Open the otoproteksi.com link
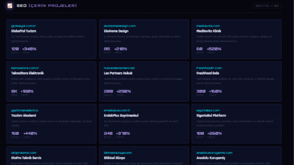Viewport: 294px width, 165px height. [24, 153]
